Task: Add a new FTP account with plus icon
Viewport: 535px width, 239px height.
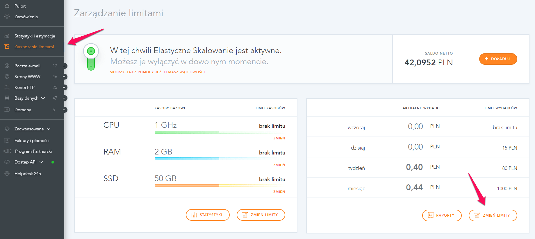Action: pos(64,87)
